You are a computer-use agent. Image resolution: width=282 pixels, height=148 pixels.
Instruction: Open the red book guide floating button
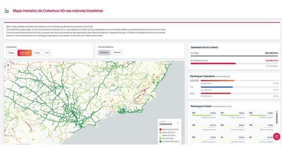pyautogui.click(x=277, y=136)
